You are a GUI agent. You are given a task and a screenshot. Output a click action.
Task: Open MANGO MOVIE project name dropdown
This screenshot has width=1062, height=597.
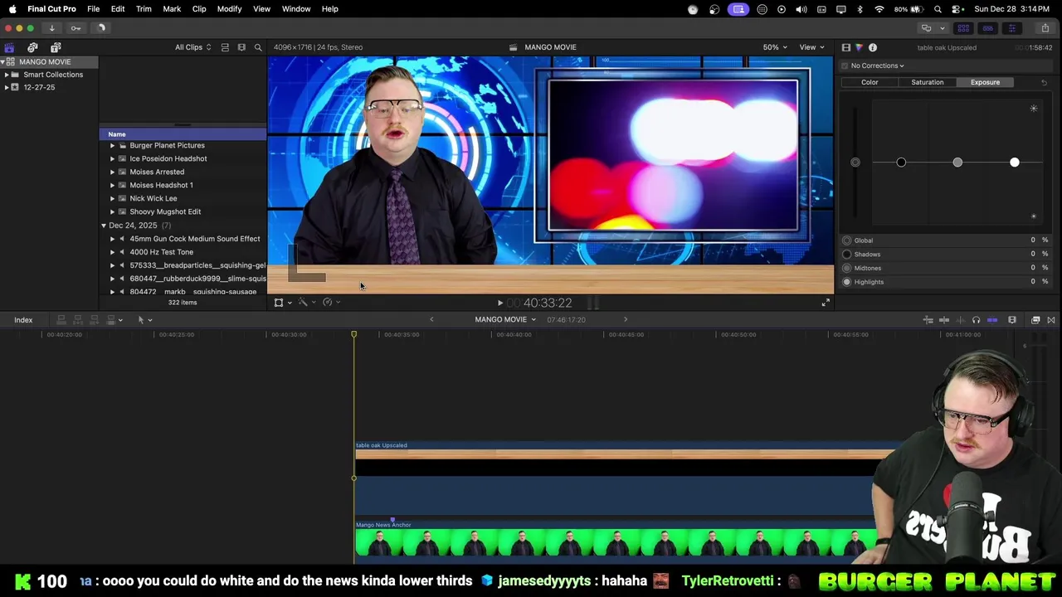[505, 319]
